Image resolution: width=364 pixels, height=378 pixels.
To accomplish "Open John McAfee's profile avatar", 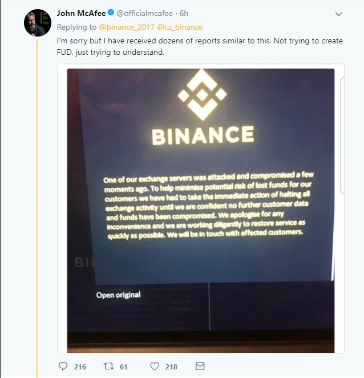I will (38, 23).
